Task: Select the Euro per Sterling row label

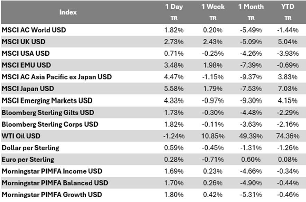Action: [28, 159]
